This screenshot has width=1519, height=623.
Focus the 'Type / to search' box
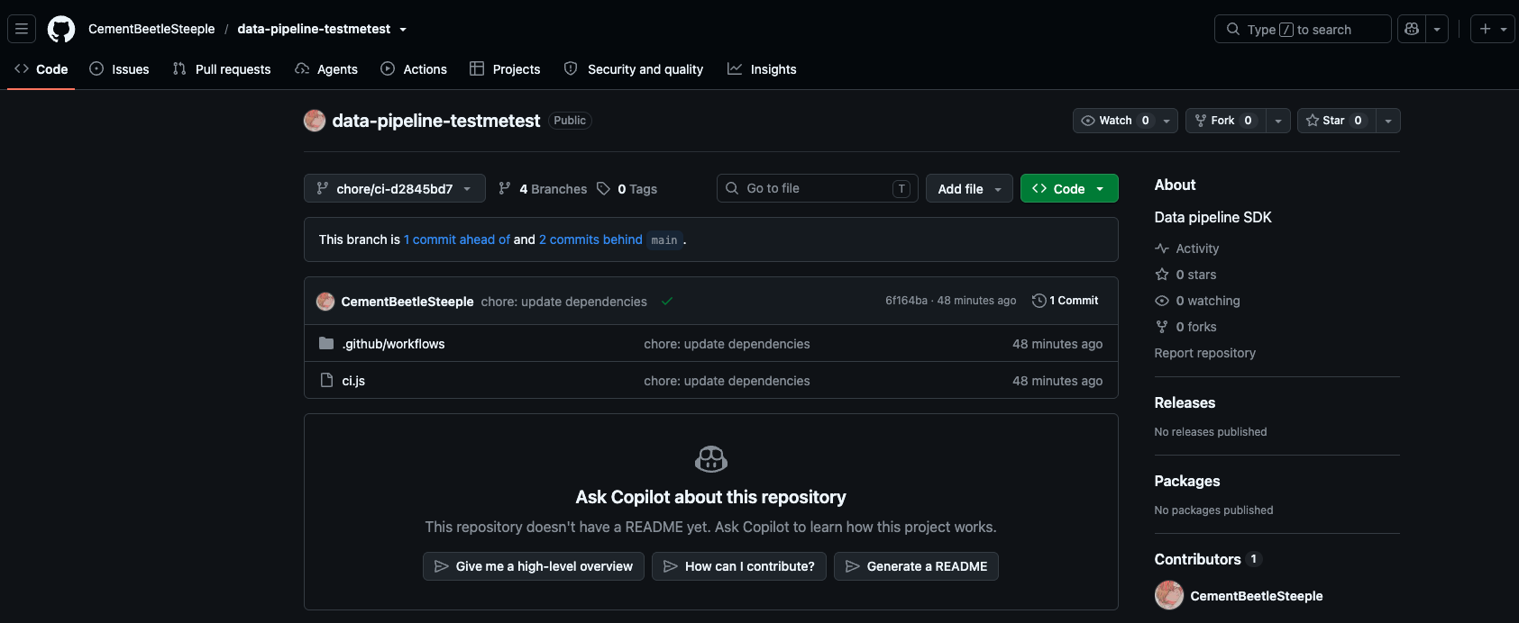pyautogui.click(x=1303, y=29)
